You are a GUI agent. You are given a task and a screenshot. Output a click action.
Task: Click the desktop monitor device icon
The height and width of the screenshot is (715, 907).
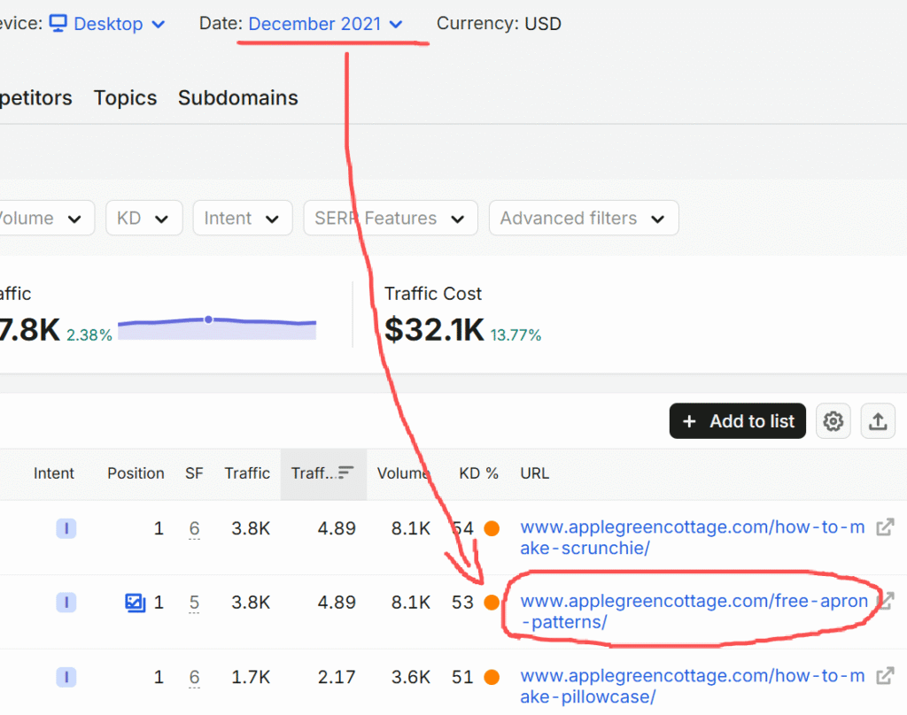[x=58, y=23]
